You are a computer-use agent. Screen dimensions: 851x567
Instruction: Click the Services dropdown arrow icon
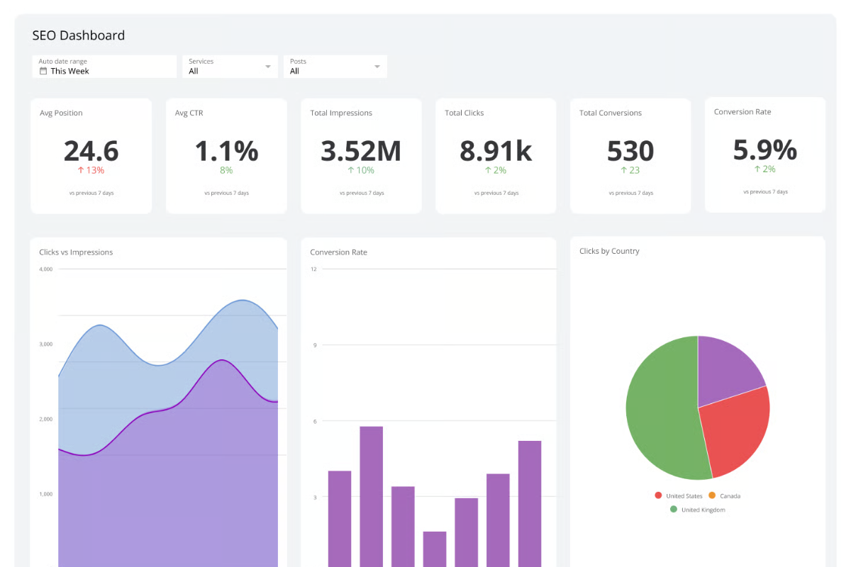pos(268,66)
